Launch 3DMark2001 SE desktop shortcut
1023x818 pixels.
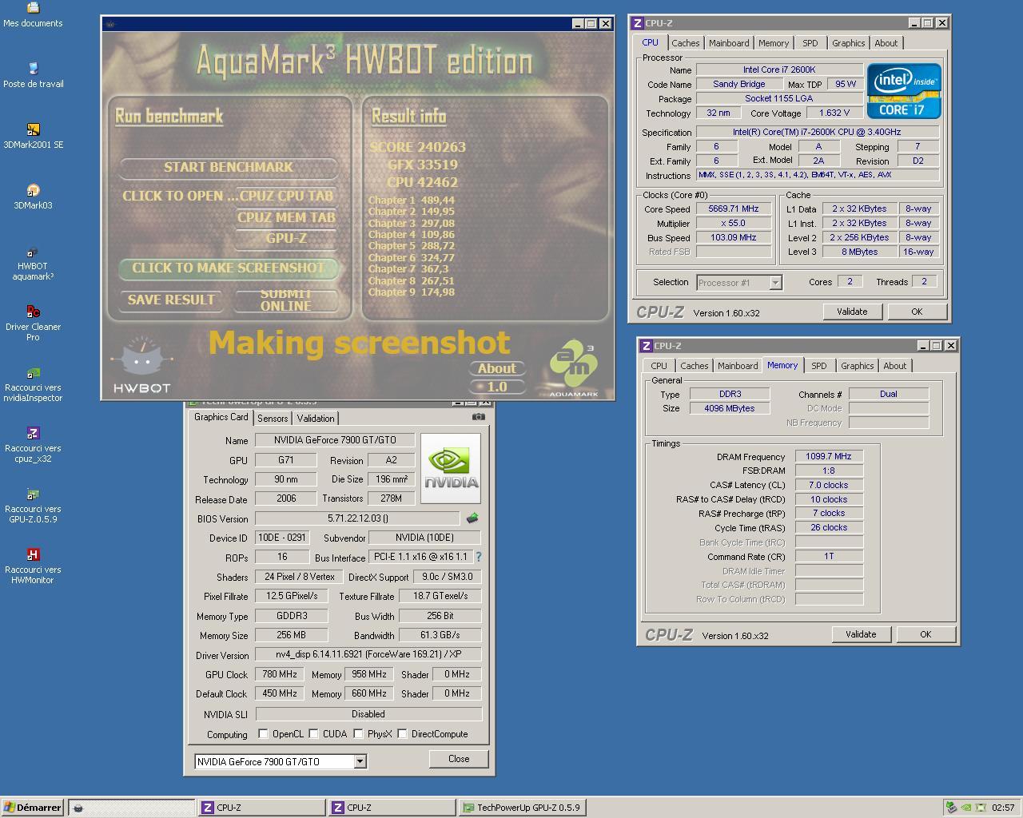(x=33, y=136)
